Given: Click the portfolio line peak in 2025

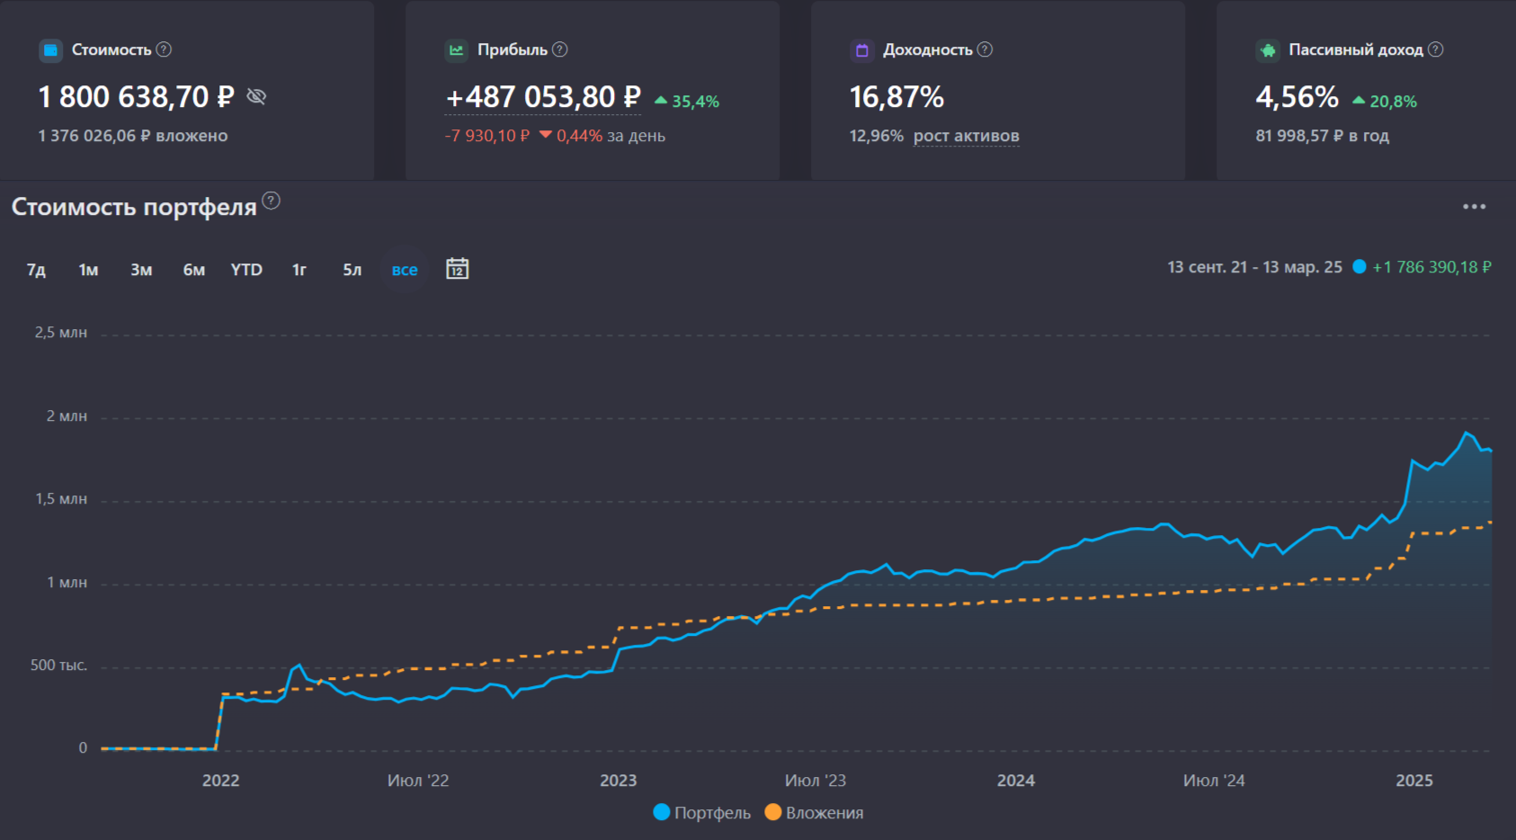Looking at the screenshot, I should [1467, 433].
